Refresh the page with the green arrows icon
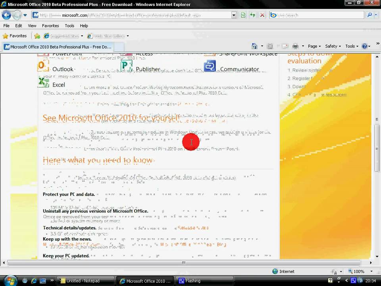The image size is (381, 286). click(x=253, y=15)
